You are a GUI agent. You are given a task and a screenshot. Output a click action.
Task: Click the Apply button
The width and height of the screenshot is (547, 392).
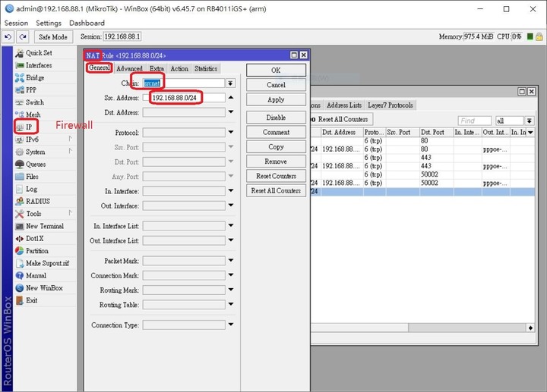click(x=276, y=99)
